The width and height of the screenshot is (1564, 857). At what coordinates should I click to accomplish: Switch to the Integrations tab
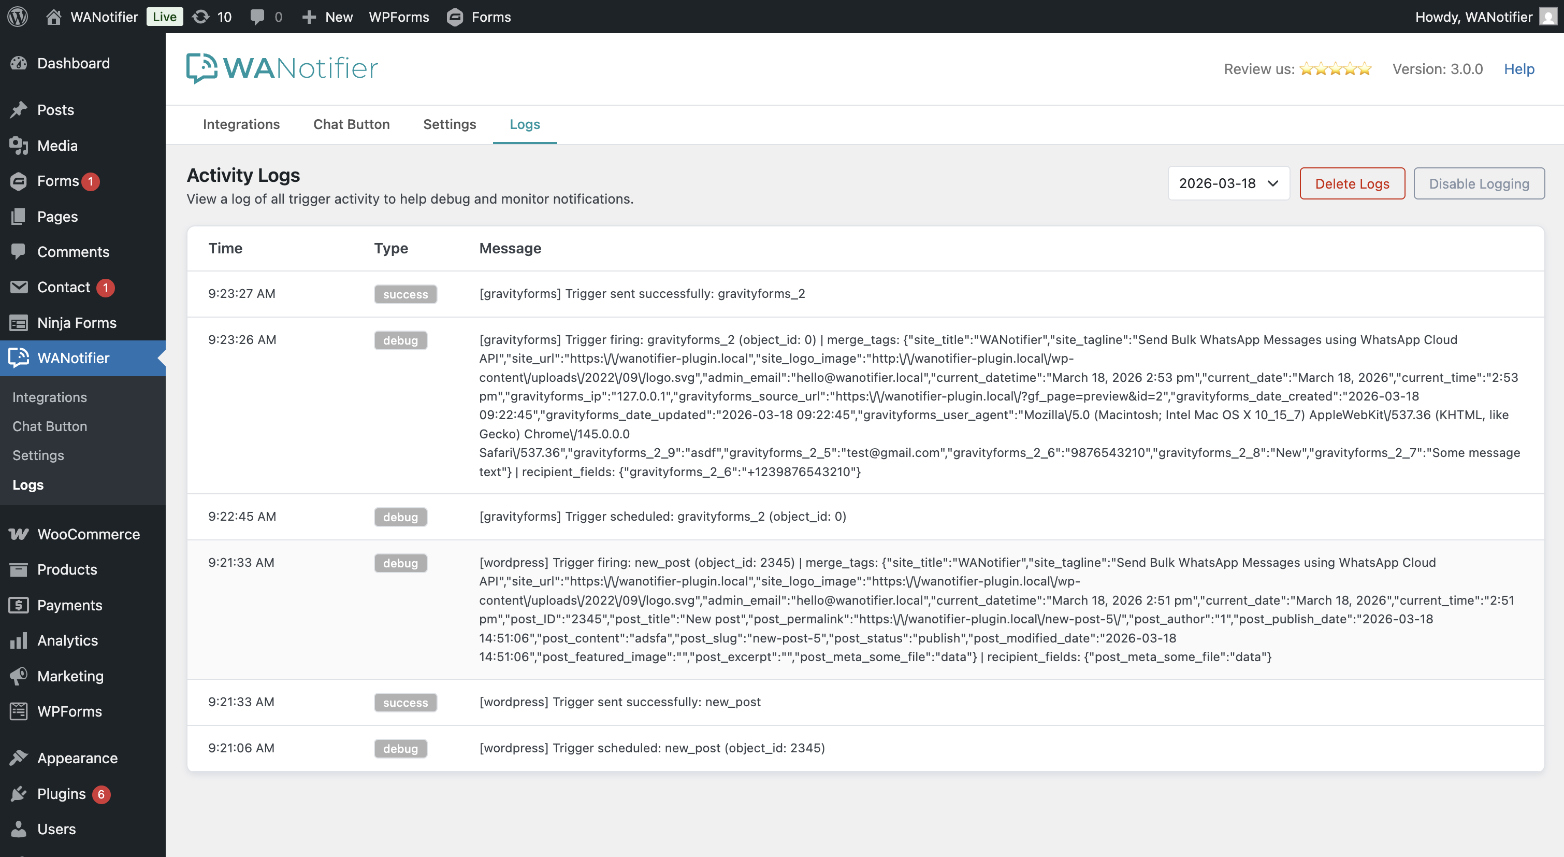(241, 124)
